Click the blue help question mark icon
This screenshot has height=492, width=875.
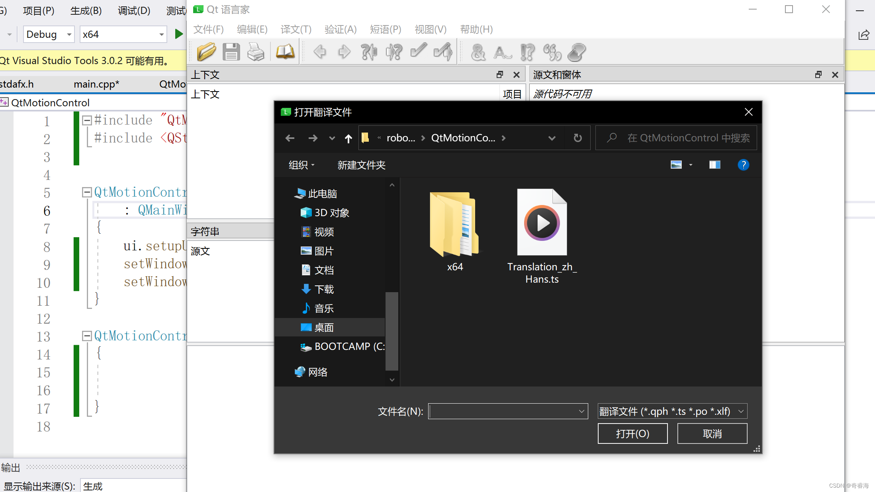[743, 165]
